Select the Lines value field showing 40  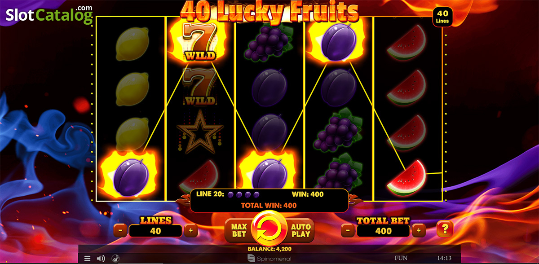[x=155, y=231]
